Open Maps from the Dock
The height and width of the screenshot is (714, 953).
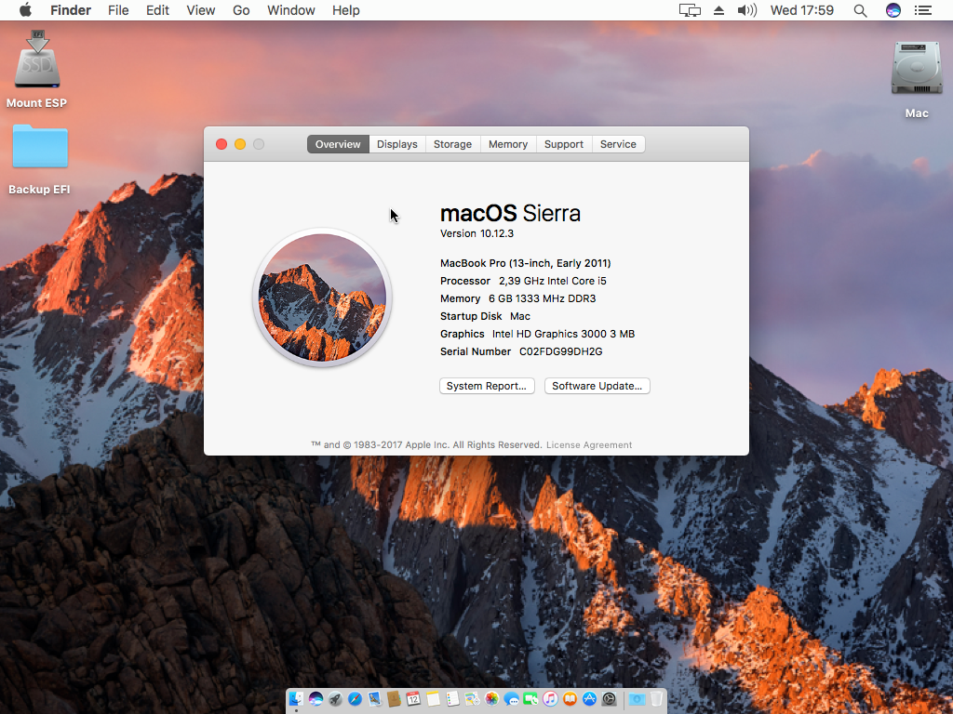[472, 699]
